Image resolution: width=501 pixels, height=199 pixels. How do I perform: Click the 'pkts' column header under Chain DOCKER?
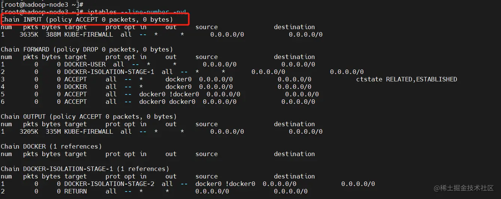tap(31, 154)
